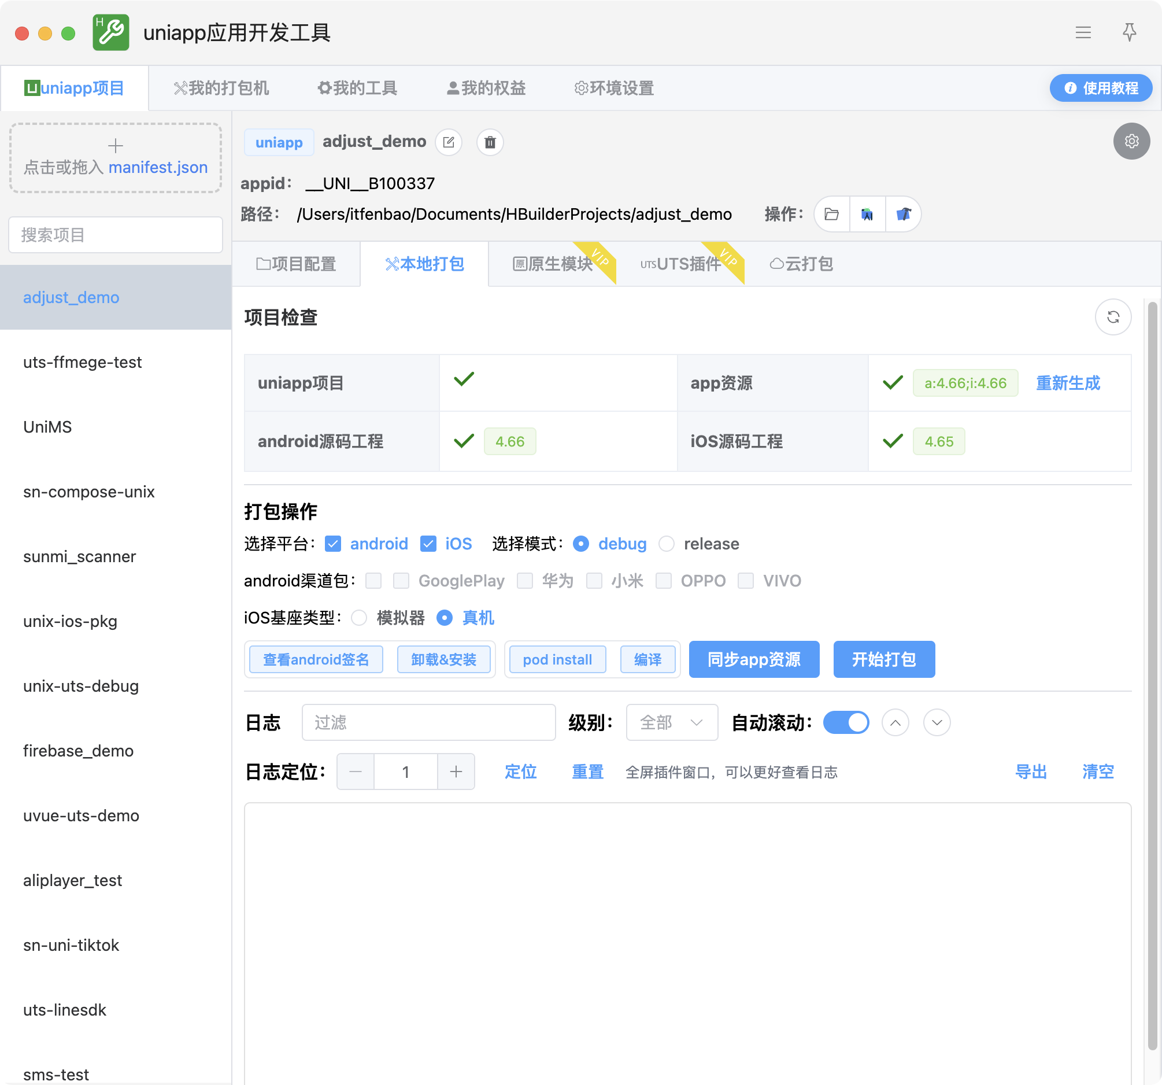Image resolution: width=1162 pixels, height=1085 pixels.
Task: Check the 小米 channel checkbox
Action: click(x=594, y=581)
